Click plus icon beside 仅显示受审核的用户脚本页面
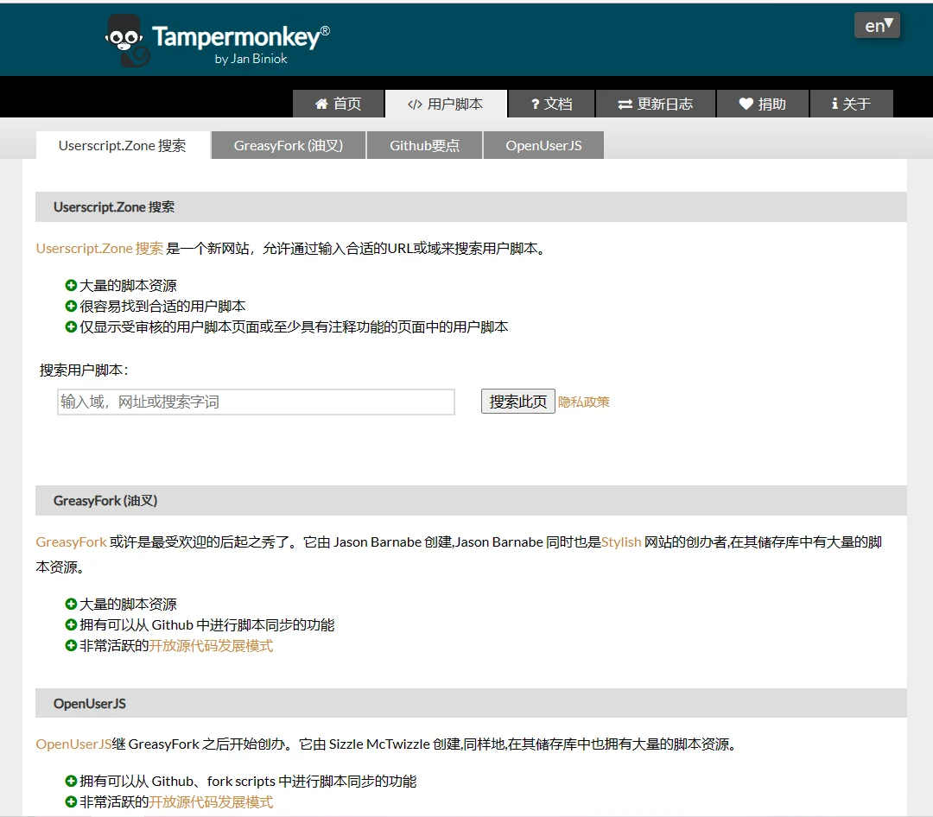 71,326
